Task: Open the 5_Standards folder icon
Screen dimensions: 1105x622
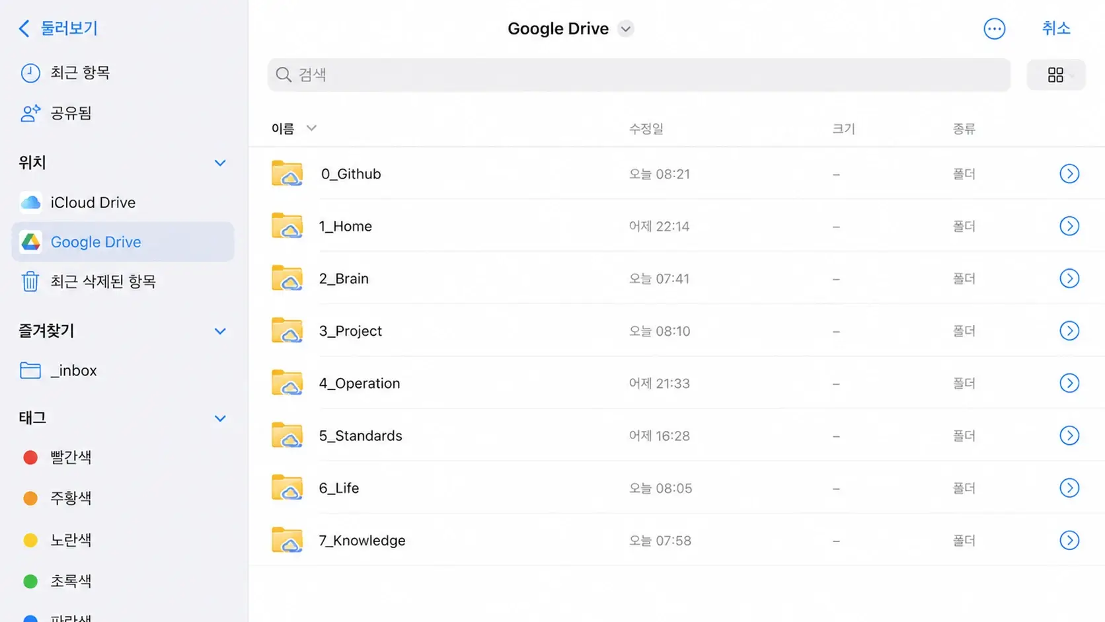Action: pyautogui.click(x=287, y=435)
